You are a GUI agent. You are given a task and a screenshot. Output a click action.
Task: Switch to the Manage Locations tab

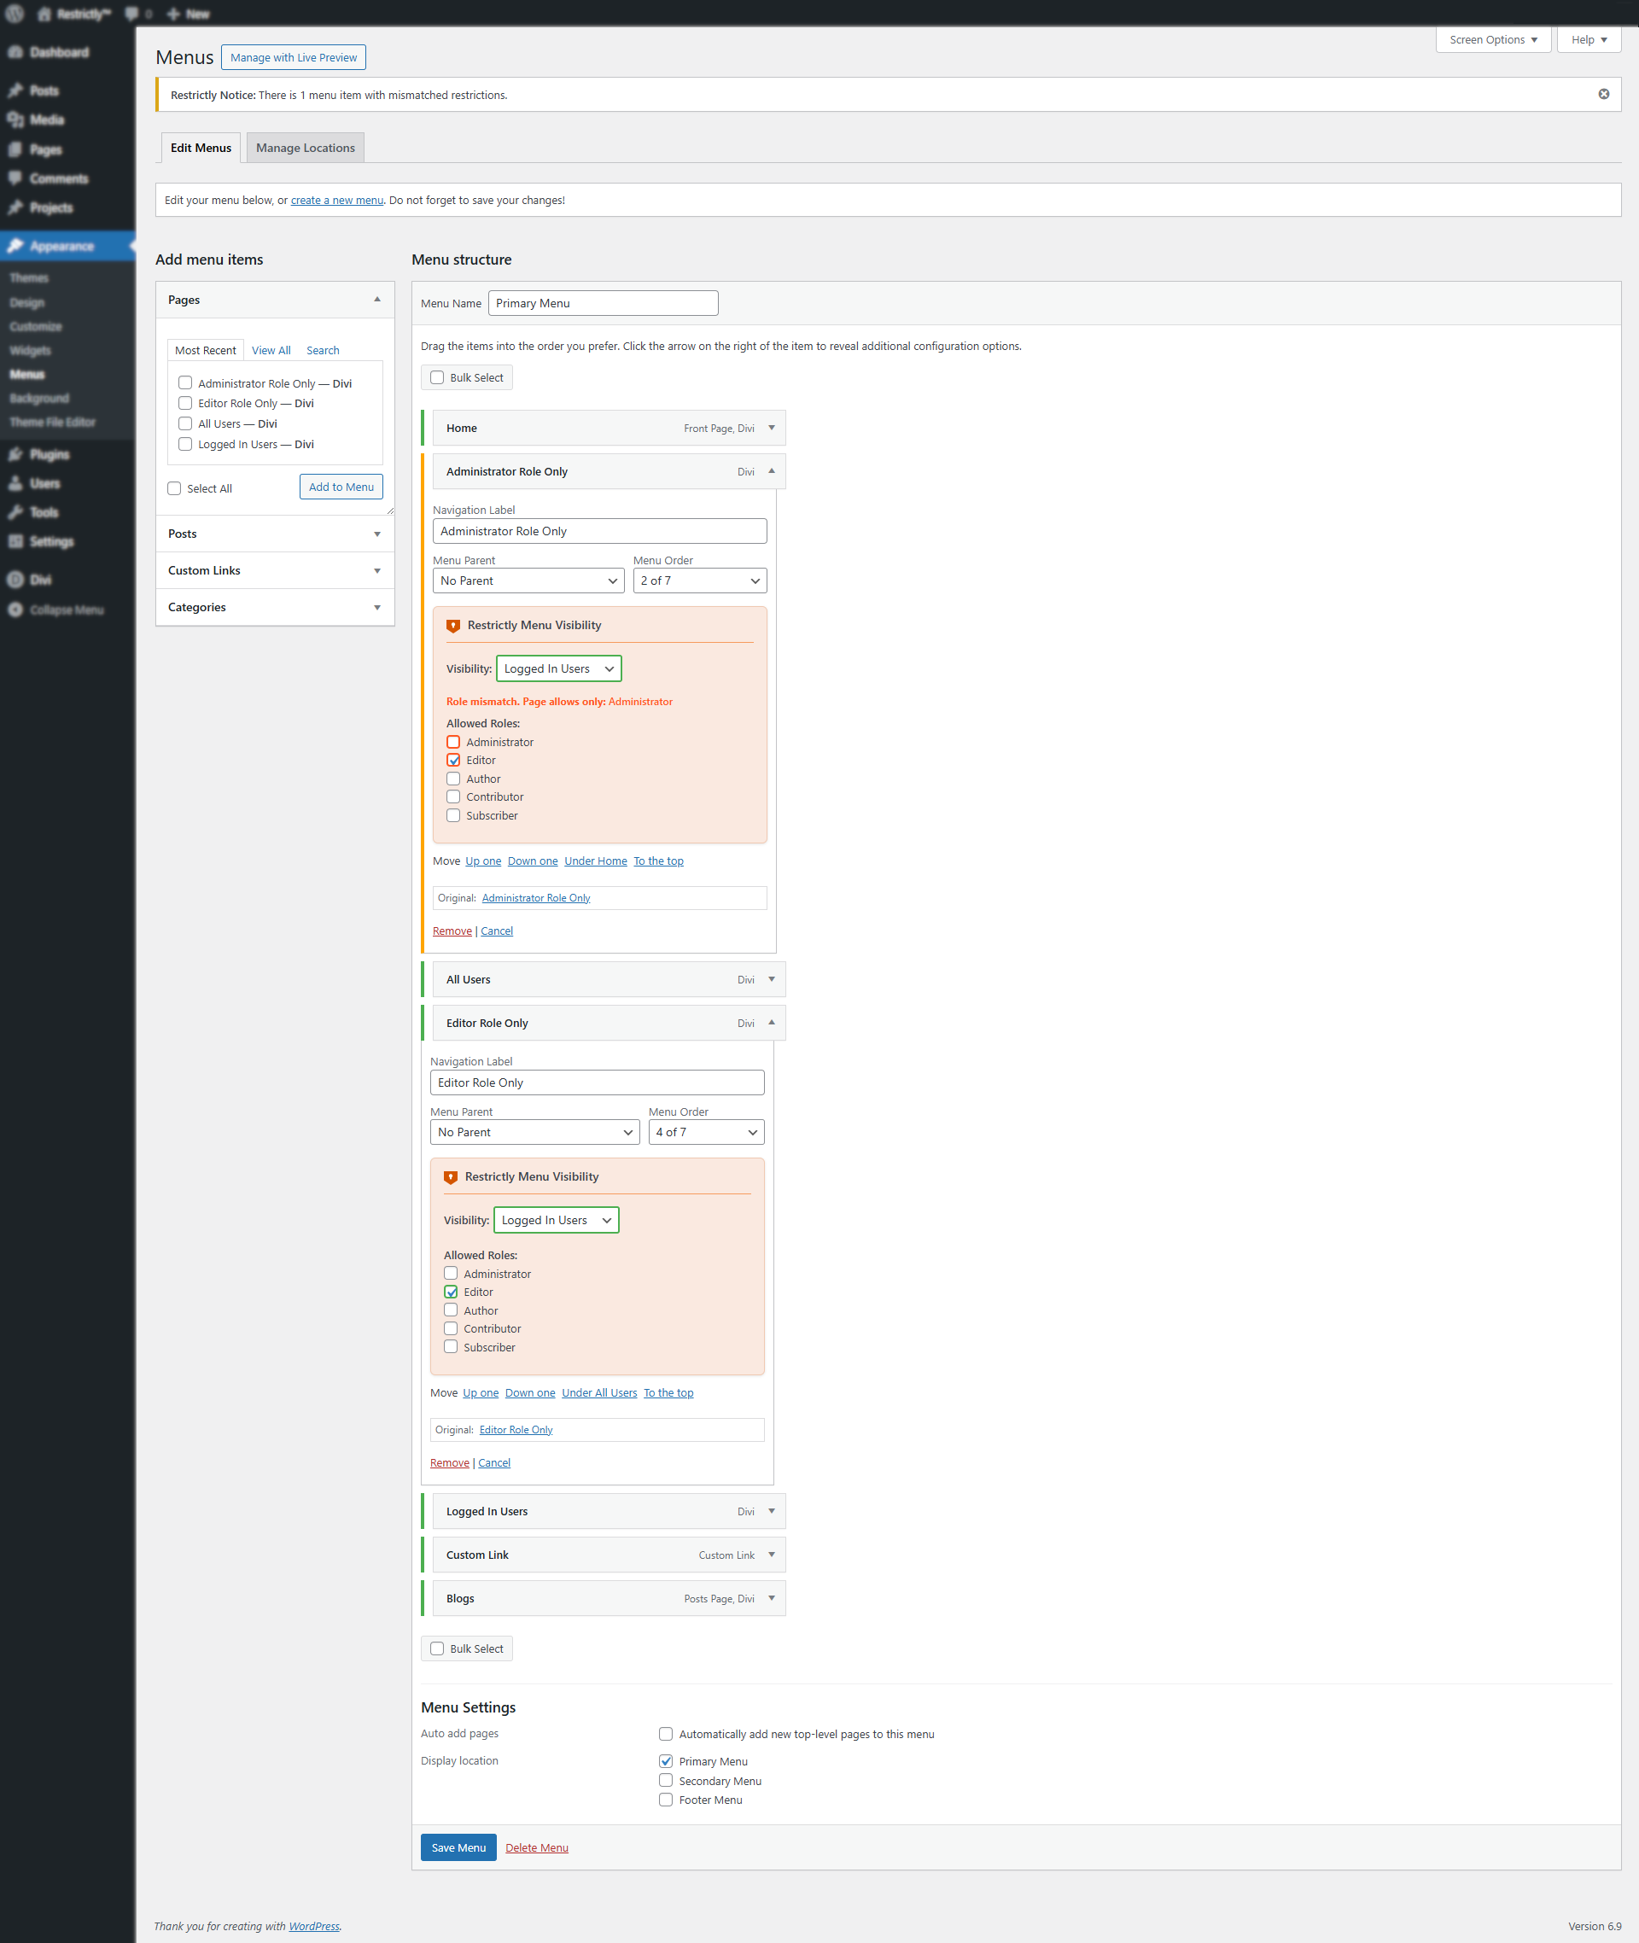pos(305,148)
